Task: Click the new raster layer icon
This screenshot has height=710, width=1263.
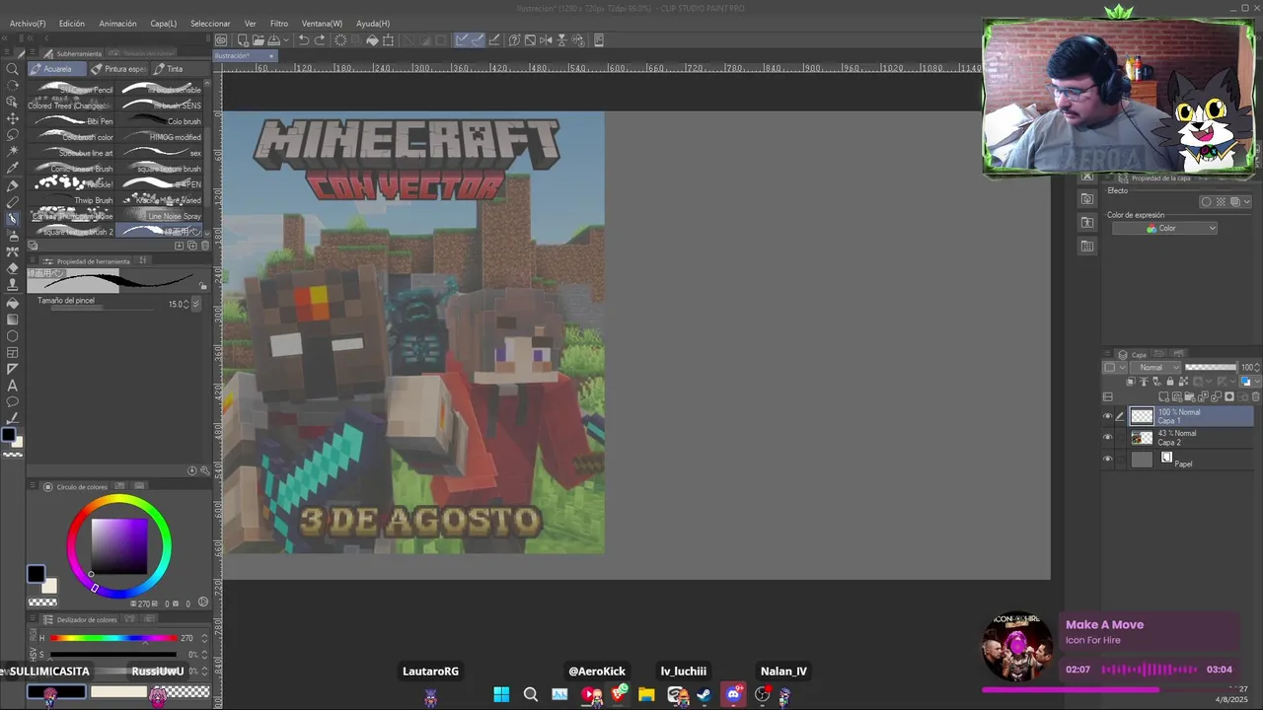Action: (x=1164, y=396)
